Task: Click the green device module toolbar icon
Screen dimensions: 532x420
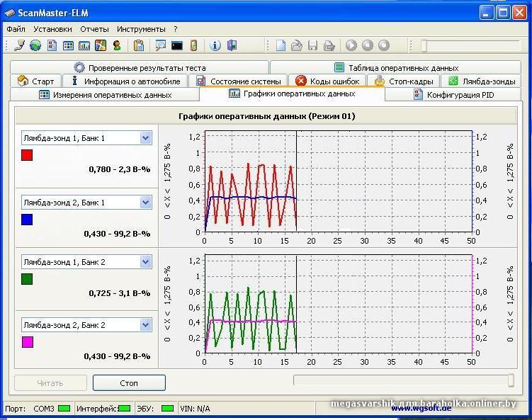Action: (193, 45)
